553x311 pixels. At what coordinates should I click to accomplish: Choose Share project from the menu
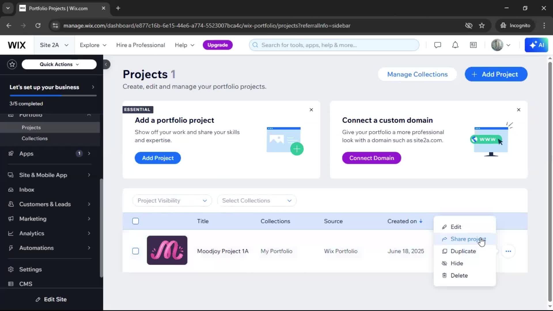465,239
